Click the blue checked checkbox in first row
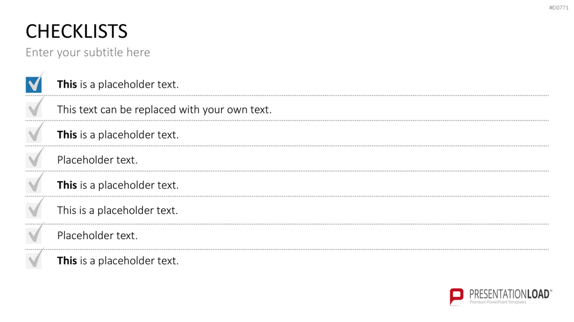This screenshot has width=574, height=322. (34, 85)
